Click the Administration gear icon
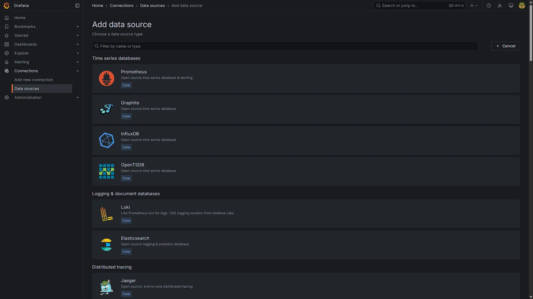The height and width of the screenshot is (299, 533). click(7, 97)
